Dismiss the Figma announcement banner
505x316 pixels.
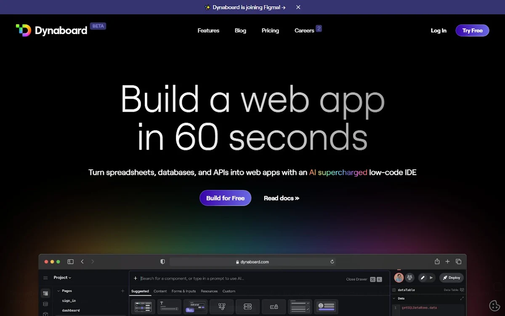[x=298, y=7]
